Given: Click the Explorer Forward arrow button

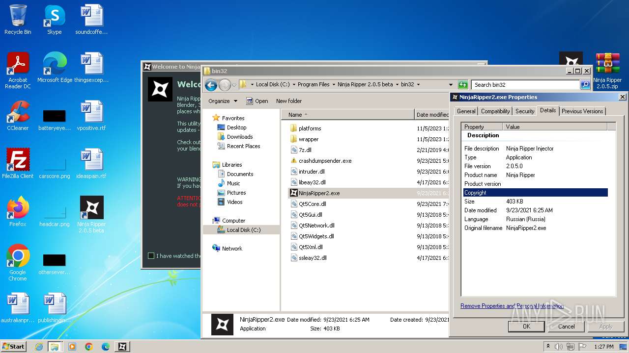Looking at the screenshot, I should coord(225,85).
